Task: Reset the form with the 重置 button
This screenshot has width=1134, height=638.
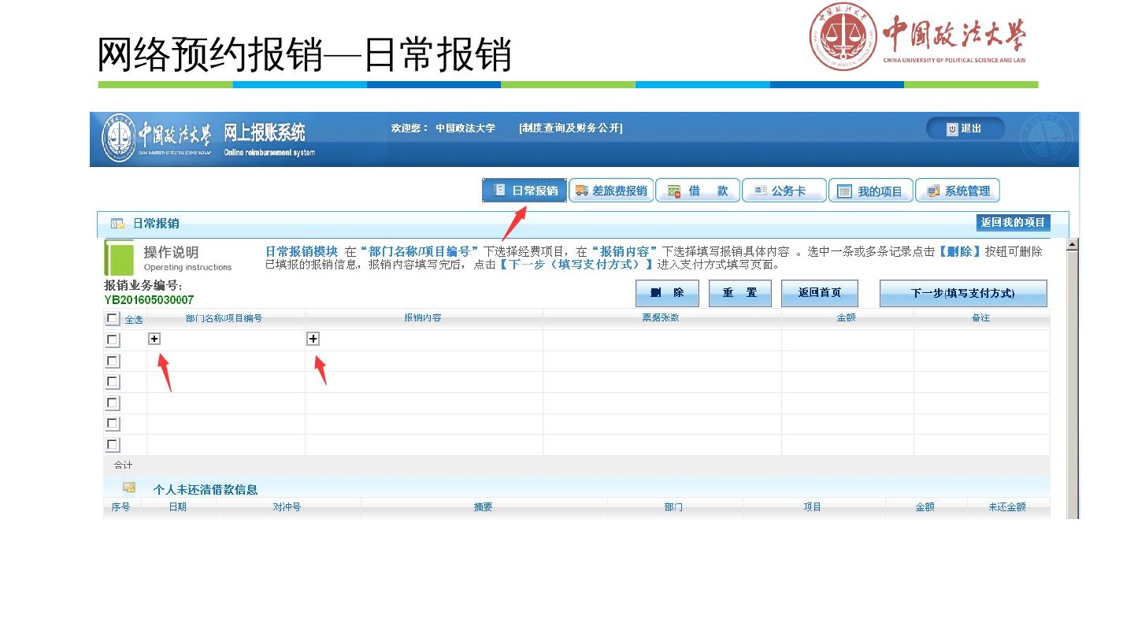Action: 739,293
